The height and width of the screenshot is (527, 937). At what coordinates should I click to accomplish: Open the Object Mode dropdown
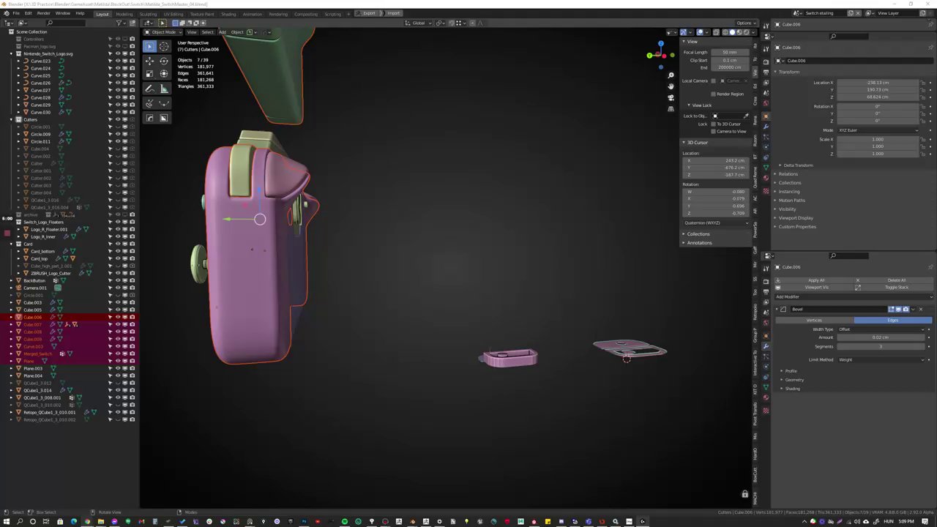pyautogui.click(x=163, y=32)
